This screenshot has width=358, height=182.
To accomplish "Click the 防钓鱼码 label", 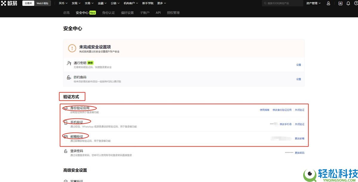I will tap(80, 77).
